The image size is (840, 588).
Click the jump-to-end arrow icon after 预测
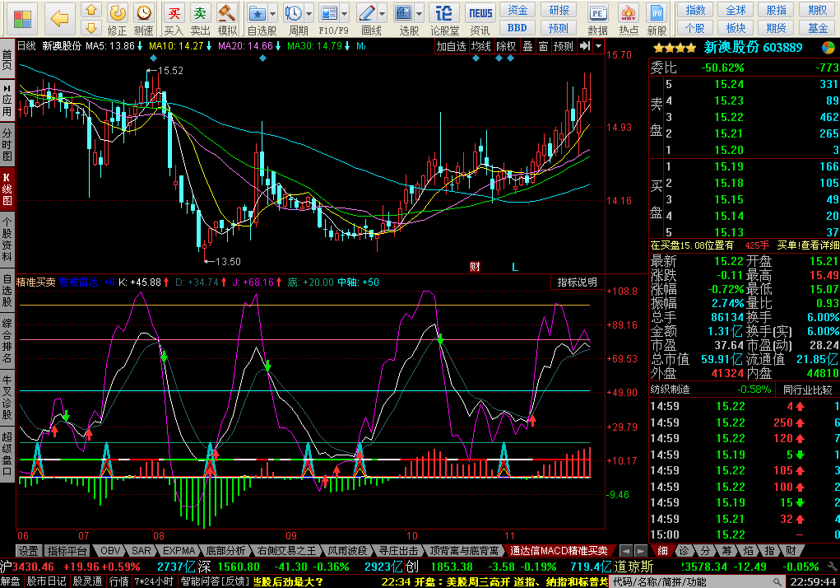pos(585,47)
